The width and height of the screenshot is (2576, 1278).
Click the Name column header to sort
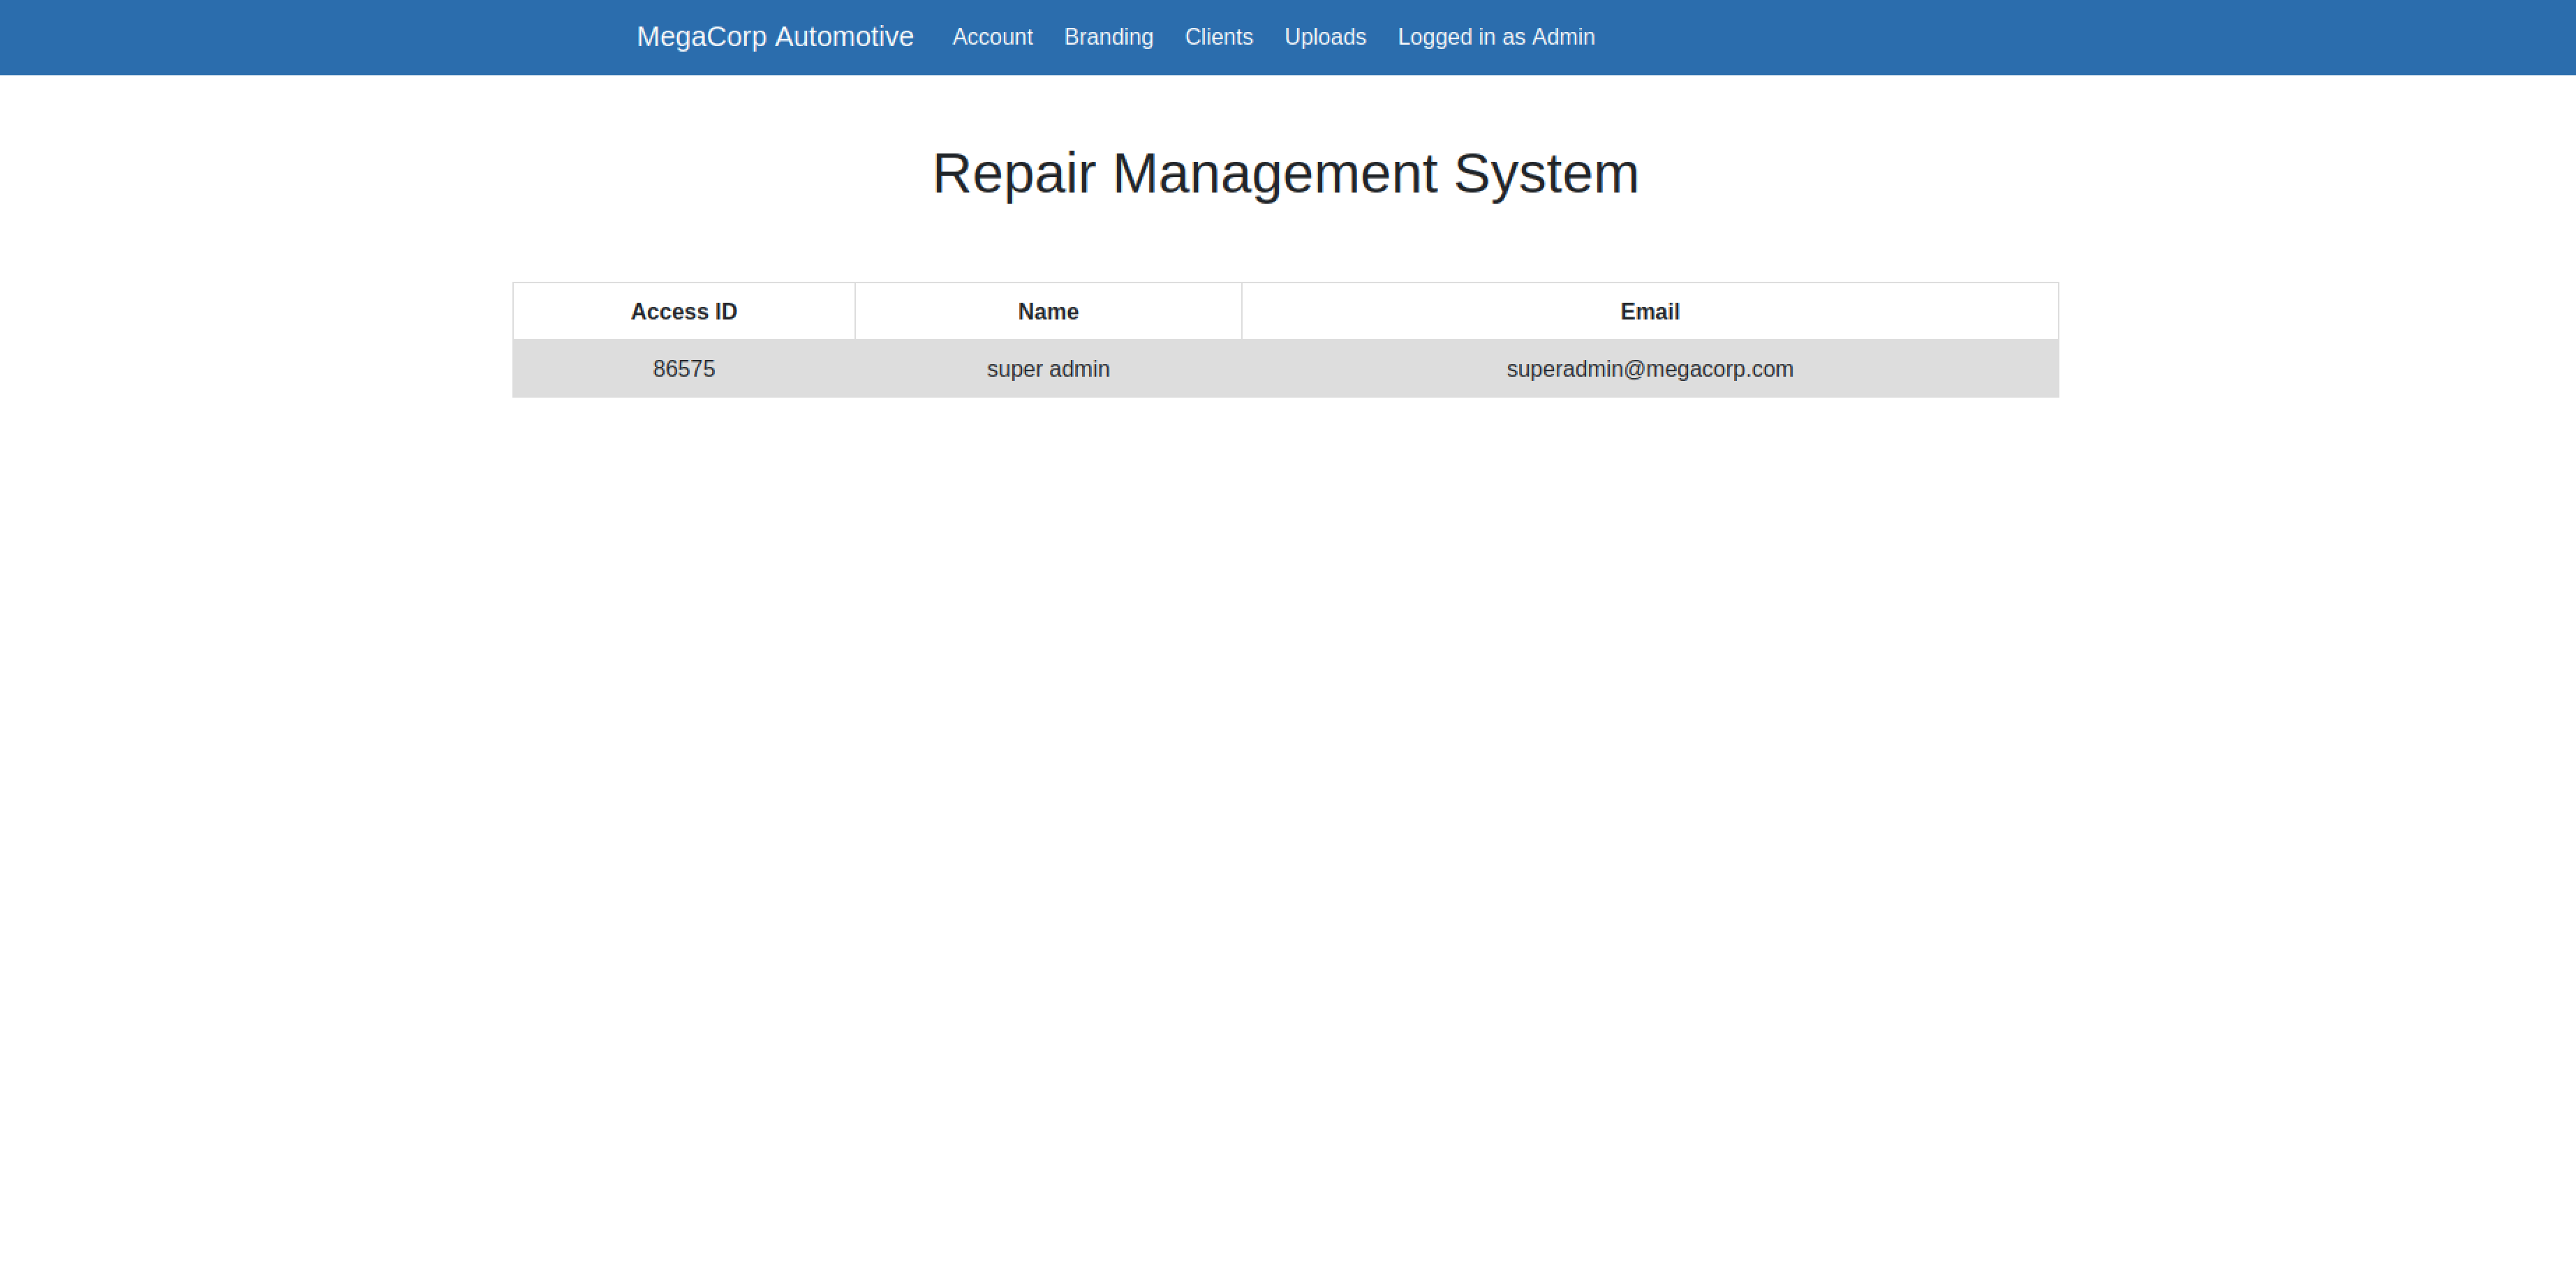[x=1046, y=312]
